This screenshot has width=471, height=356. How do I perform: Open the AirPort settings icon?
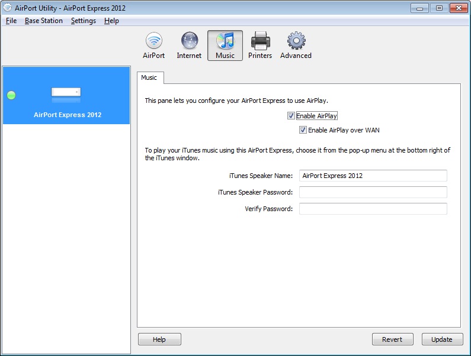(154, 46)
